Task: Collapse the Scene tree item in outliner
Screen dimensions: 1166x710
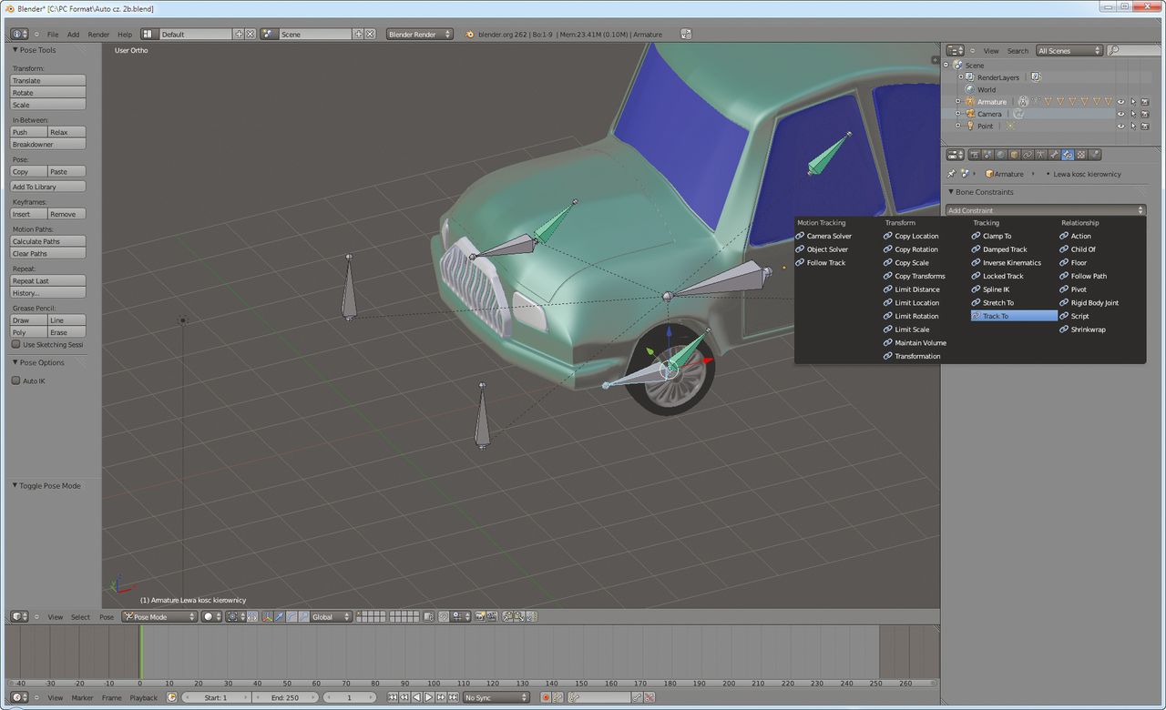Action: (946, 66)
